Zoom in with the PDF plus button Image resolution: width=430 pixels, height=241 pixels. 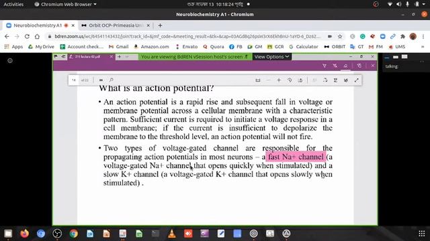click(279, 80)
